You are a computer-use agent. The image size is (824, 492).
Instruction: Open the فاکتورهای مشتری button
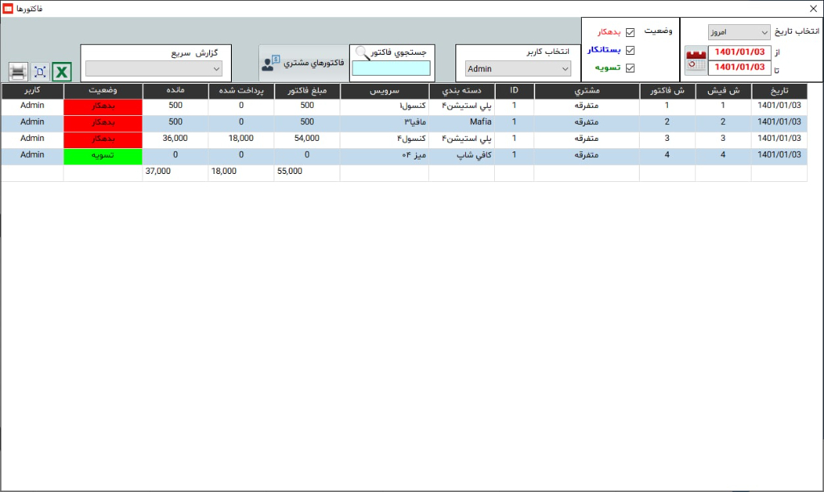pos(303,62)
